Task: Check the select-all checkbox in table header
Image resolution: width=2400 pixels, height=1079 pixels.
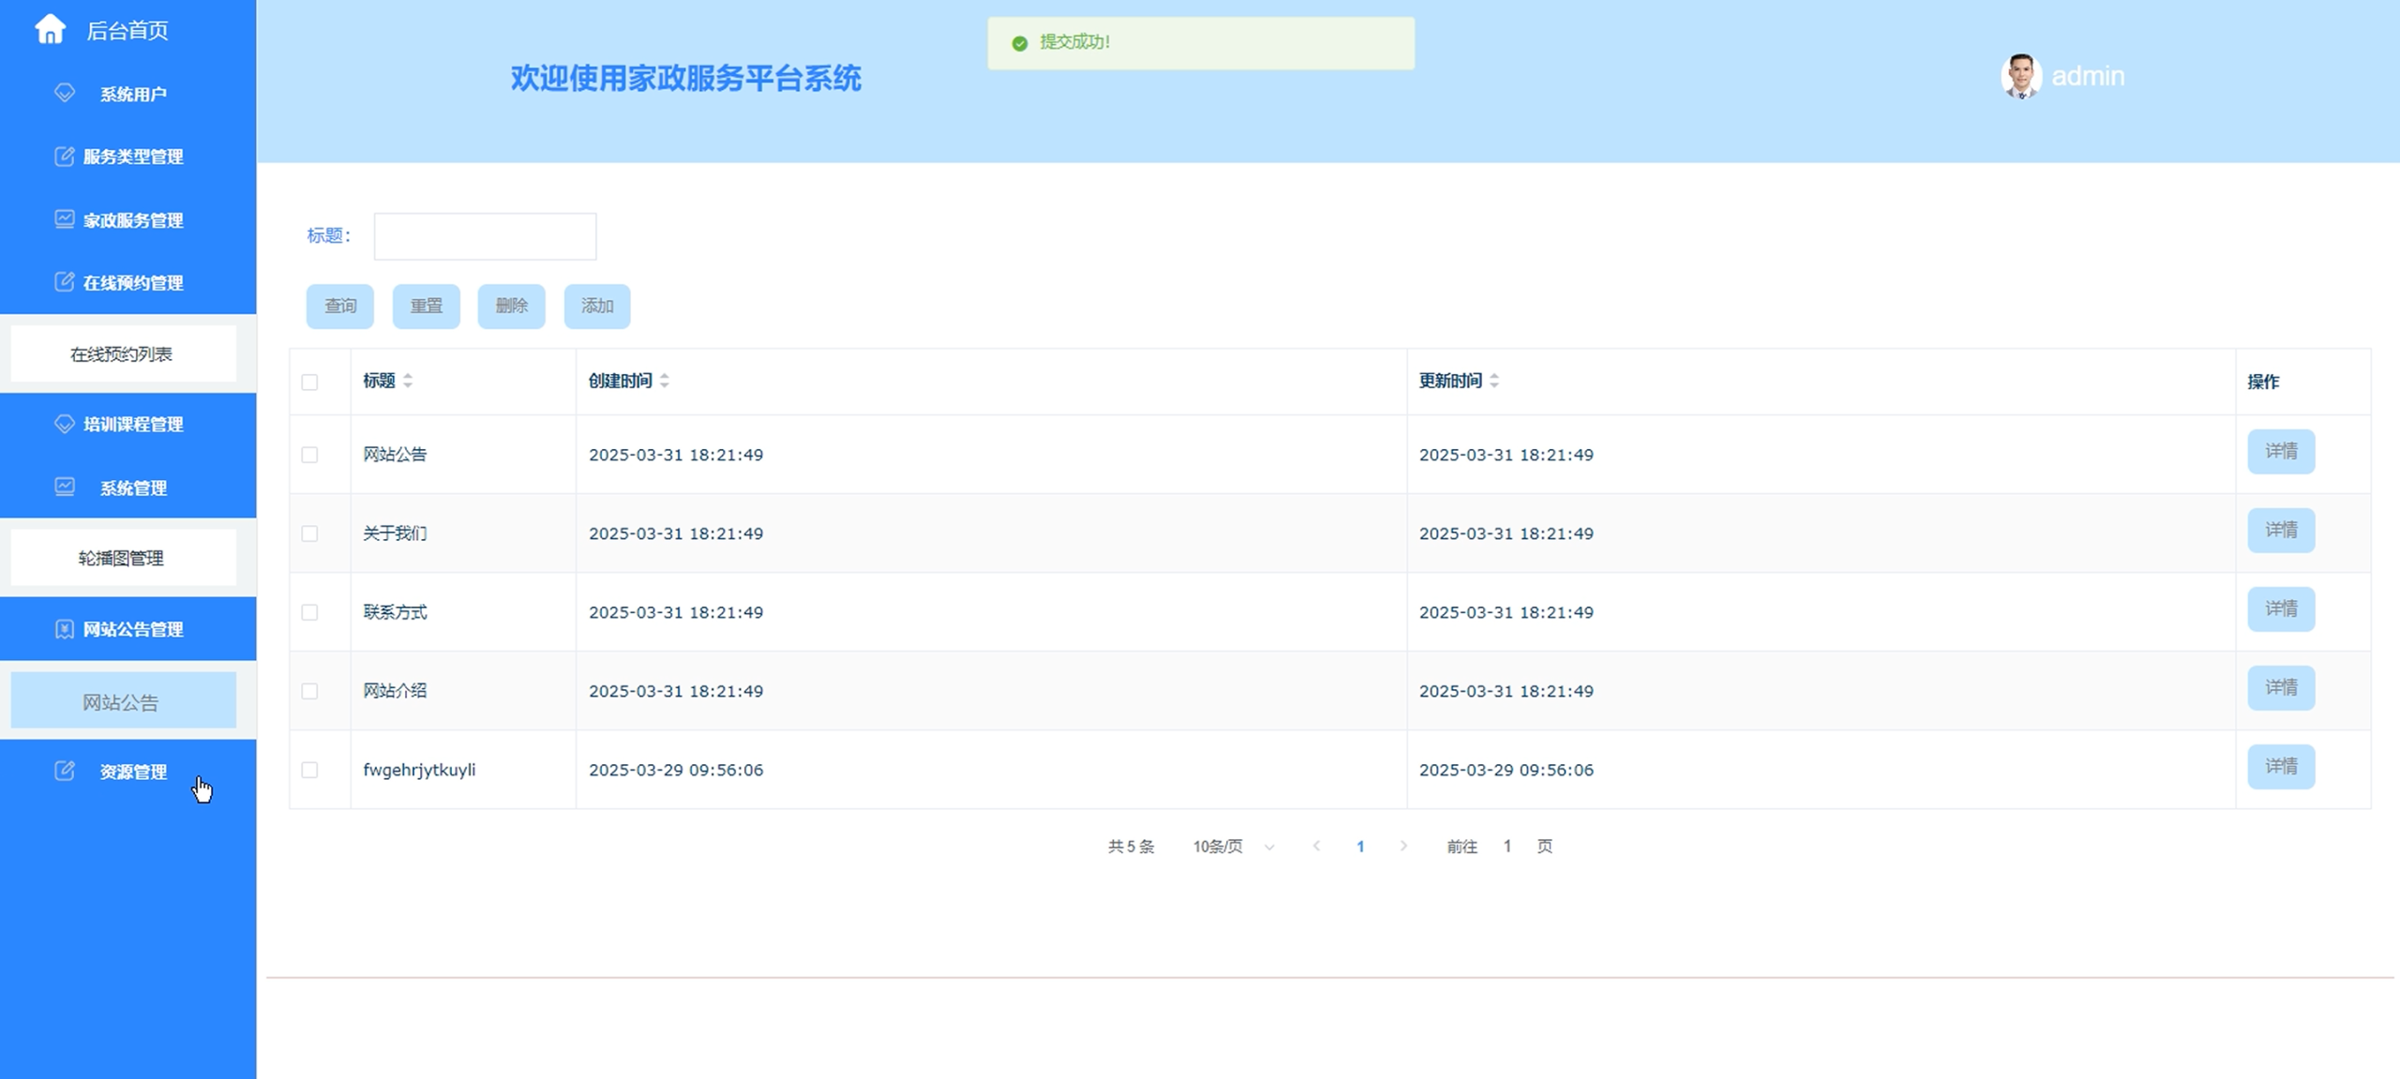Action: [310, 381]
